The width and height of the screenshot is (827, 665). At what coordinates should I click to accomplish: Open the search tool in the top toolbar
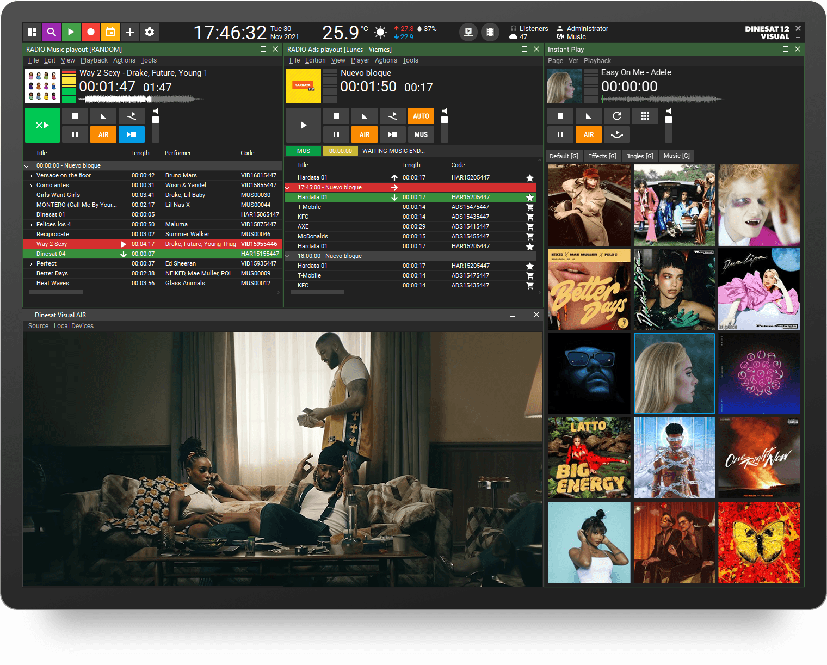(52, 32)
